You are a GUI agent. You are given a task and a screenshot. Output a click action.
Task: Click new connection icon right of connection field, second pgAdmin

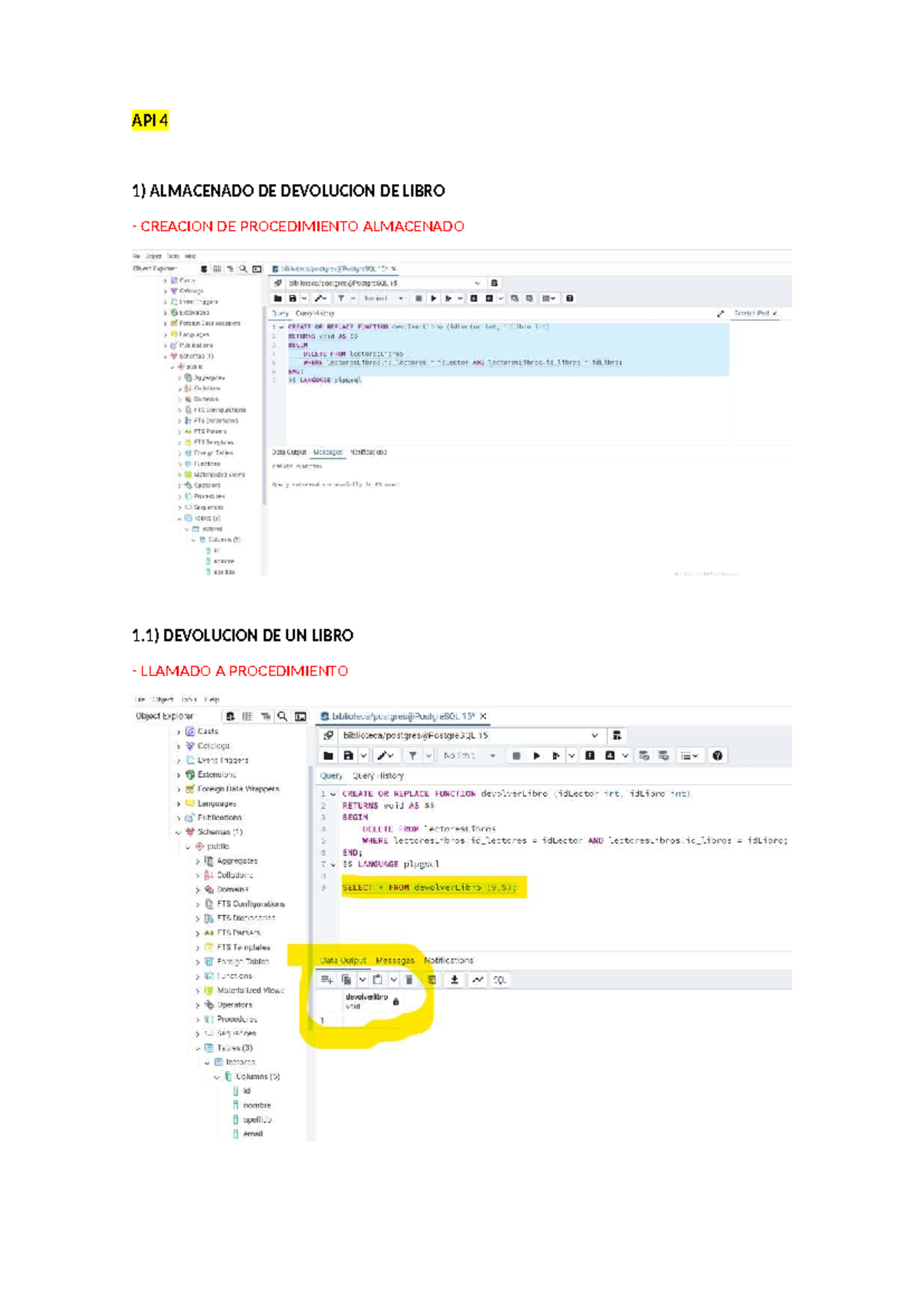617,735
